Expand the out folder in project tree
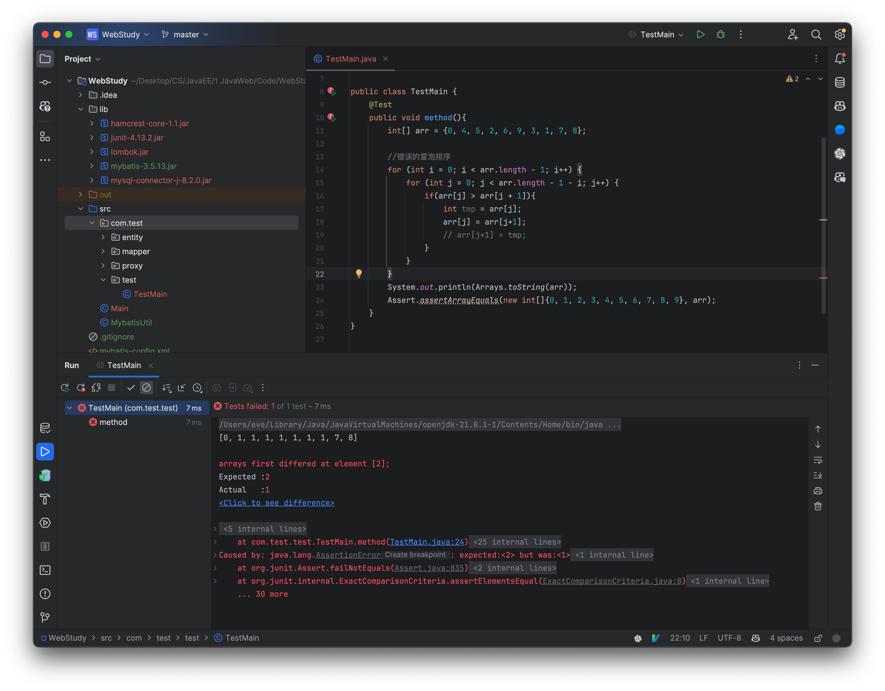The width and height of the screenshot is (885, 691). coord(81,195)
